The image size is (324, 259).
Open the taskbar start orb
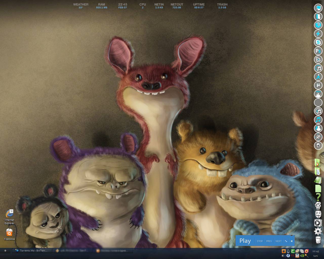coord(5,251)
